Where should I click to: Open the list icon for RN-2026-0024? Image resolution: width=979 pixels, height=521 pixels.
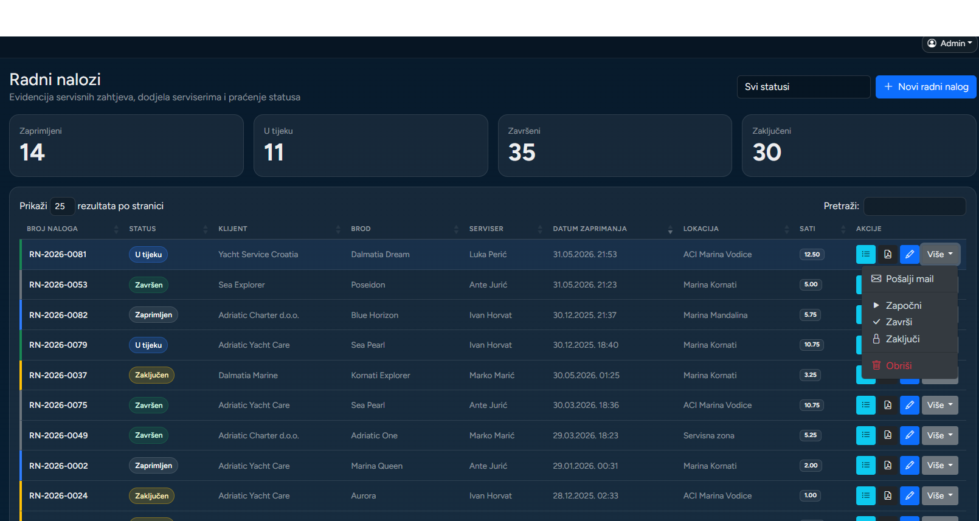click(x=866, y=495)
